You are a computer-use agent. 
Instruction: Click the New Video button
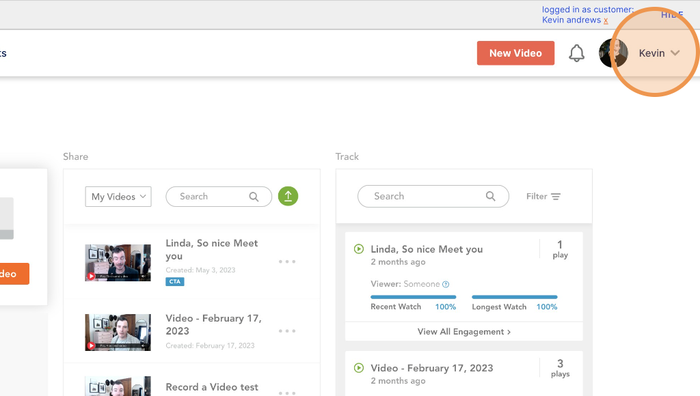[x=515, y=53]
